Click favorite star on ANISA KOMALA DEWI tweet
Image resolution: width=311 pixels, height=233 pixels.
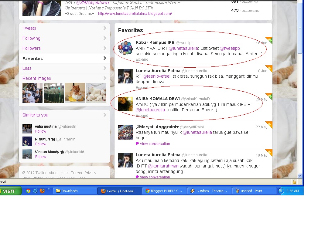tap(269, 96)
